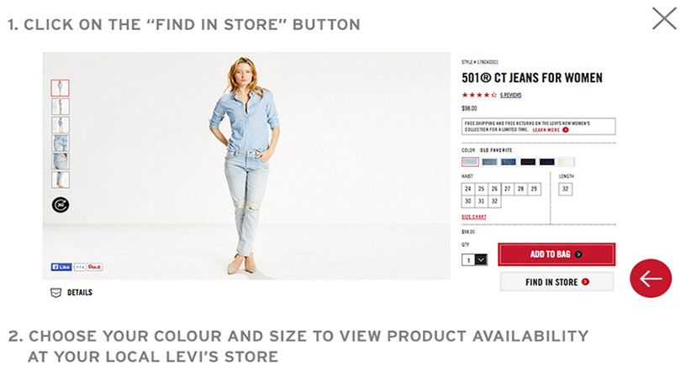Select waist size 24
The height and width of the screenshot is (391, 681).
point(467,189)
